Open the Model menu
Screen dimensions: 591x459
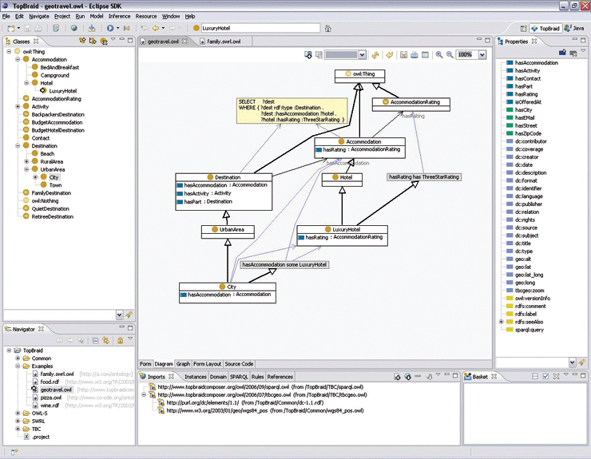tap(97, 16)
